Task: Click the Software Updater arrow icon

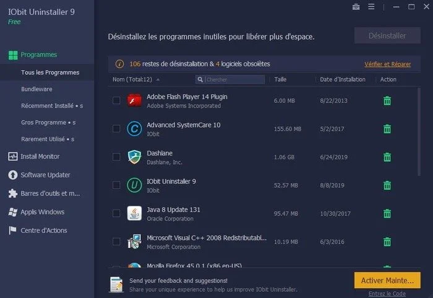Action: [x=13, y=175]
